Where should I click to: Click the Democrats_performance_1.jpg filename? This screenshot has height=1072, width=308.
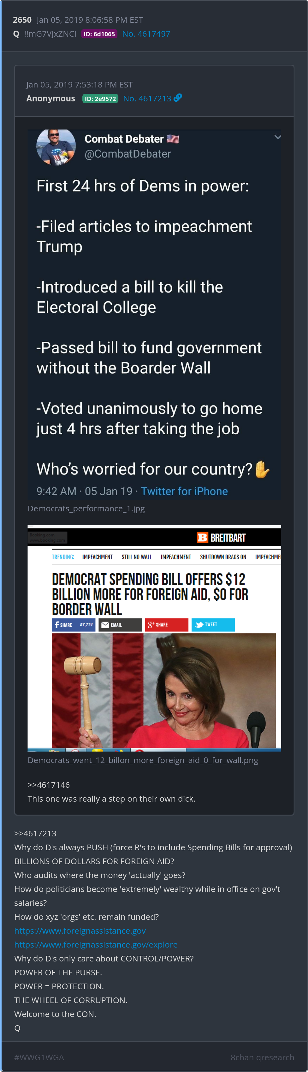pos(86,509)
